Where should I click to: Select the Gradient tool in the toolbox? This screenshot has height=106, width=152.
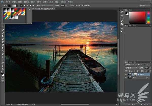[3, 45]
